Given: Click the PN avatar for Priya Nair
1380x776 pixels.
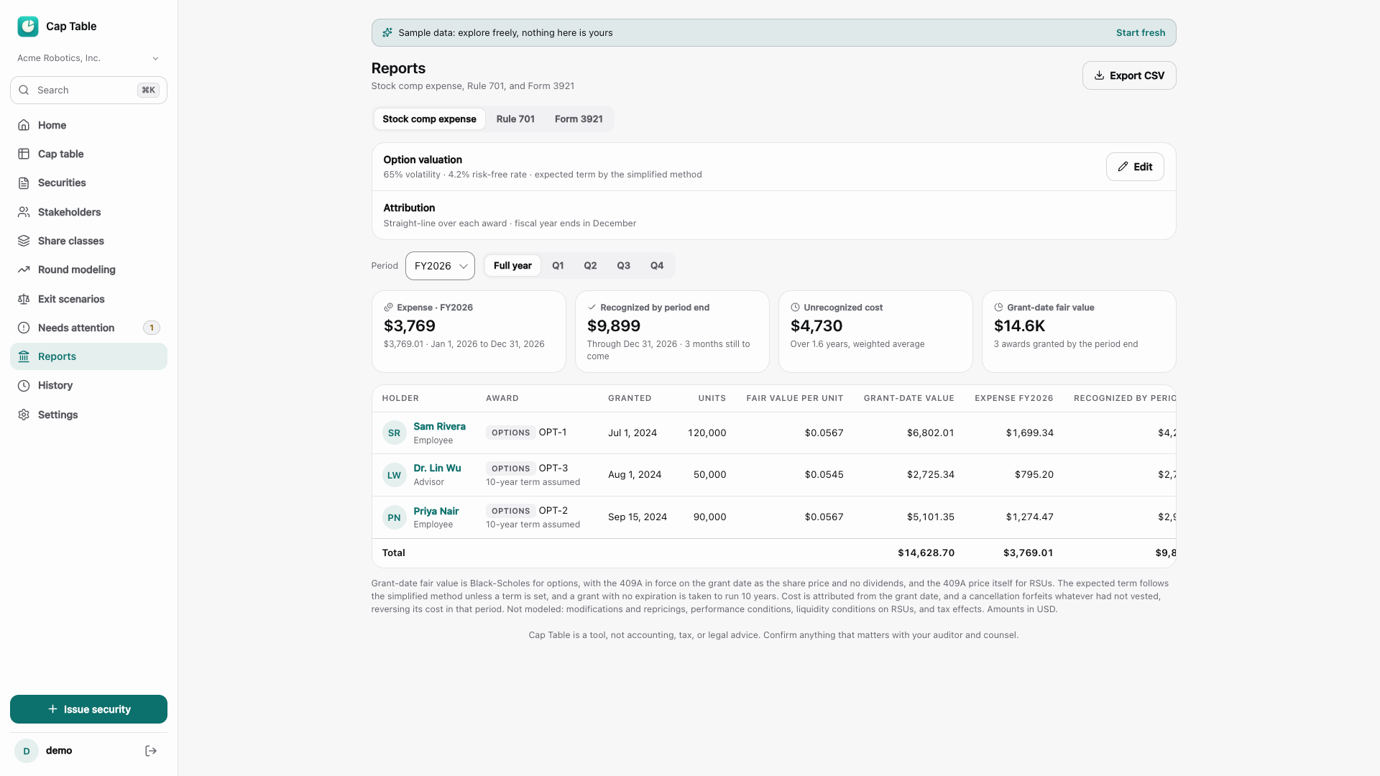Looking at the screenshot, I should point(395,517).
